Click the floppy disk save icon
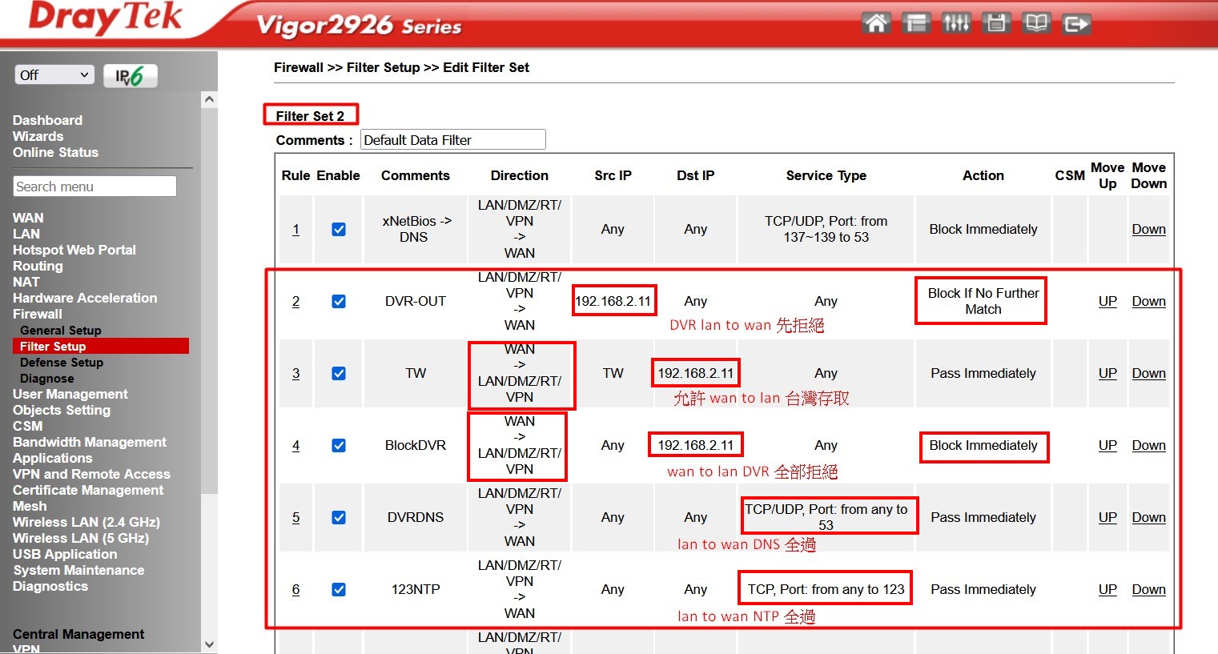 tap(996, 23)
